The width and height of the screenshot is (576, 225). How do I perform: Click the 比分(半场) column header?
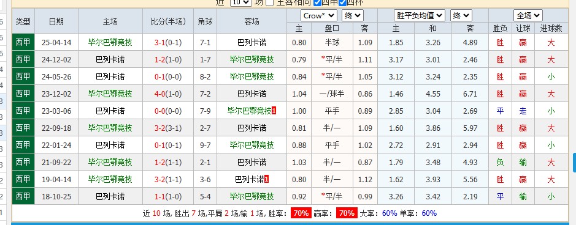(x=168, y=21)
